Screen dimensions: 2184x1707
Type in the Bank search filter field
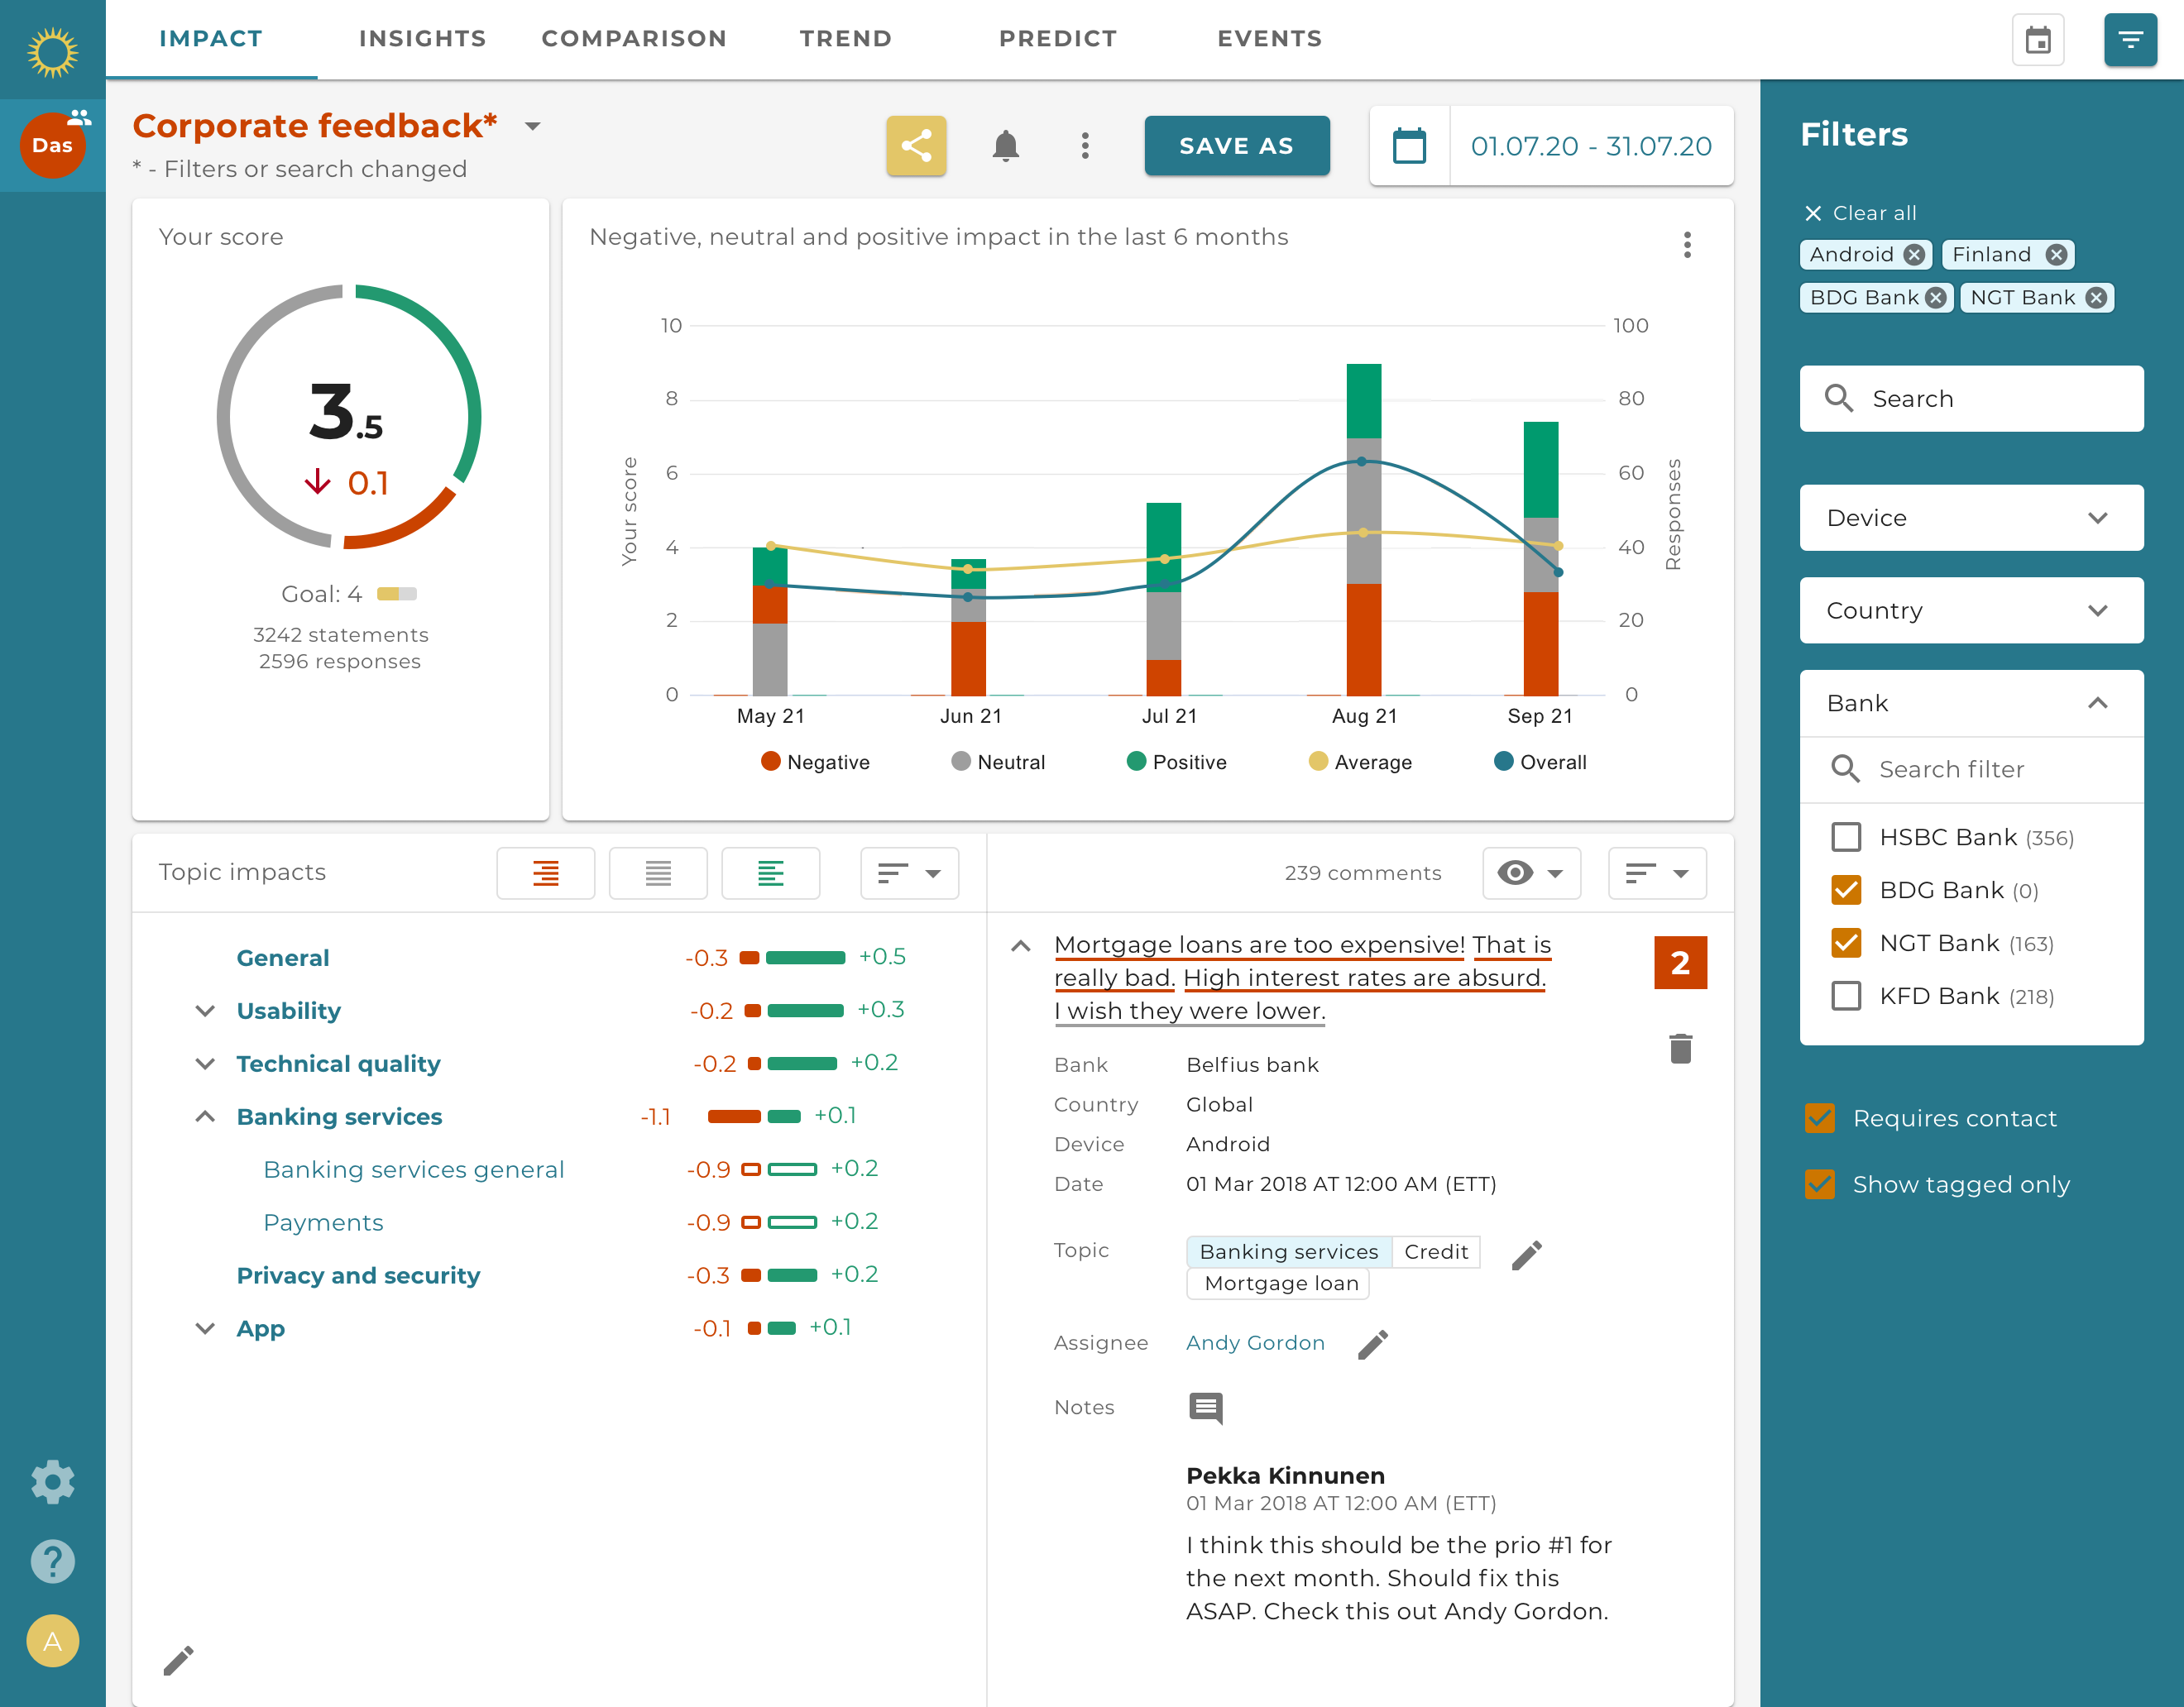1990,769
